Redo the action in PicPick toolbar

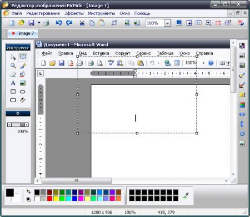coord(69,23)
